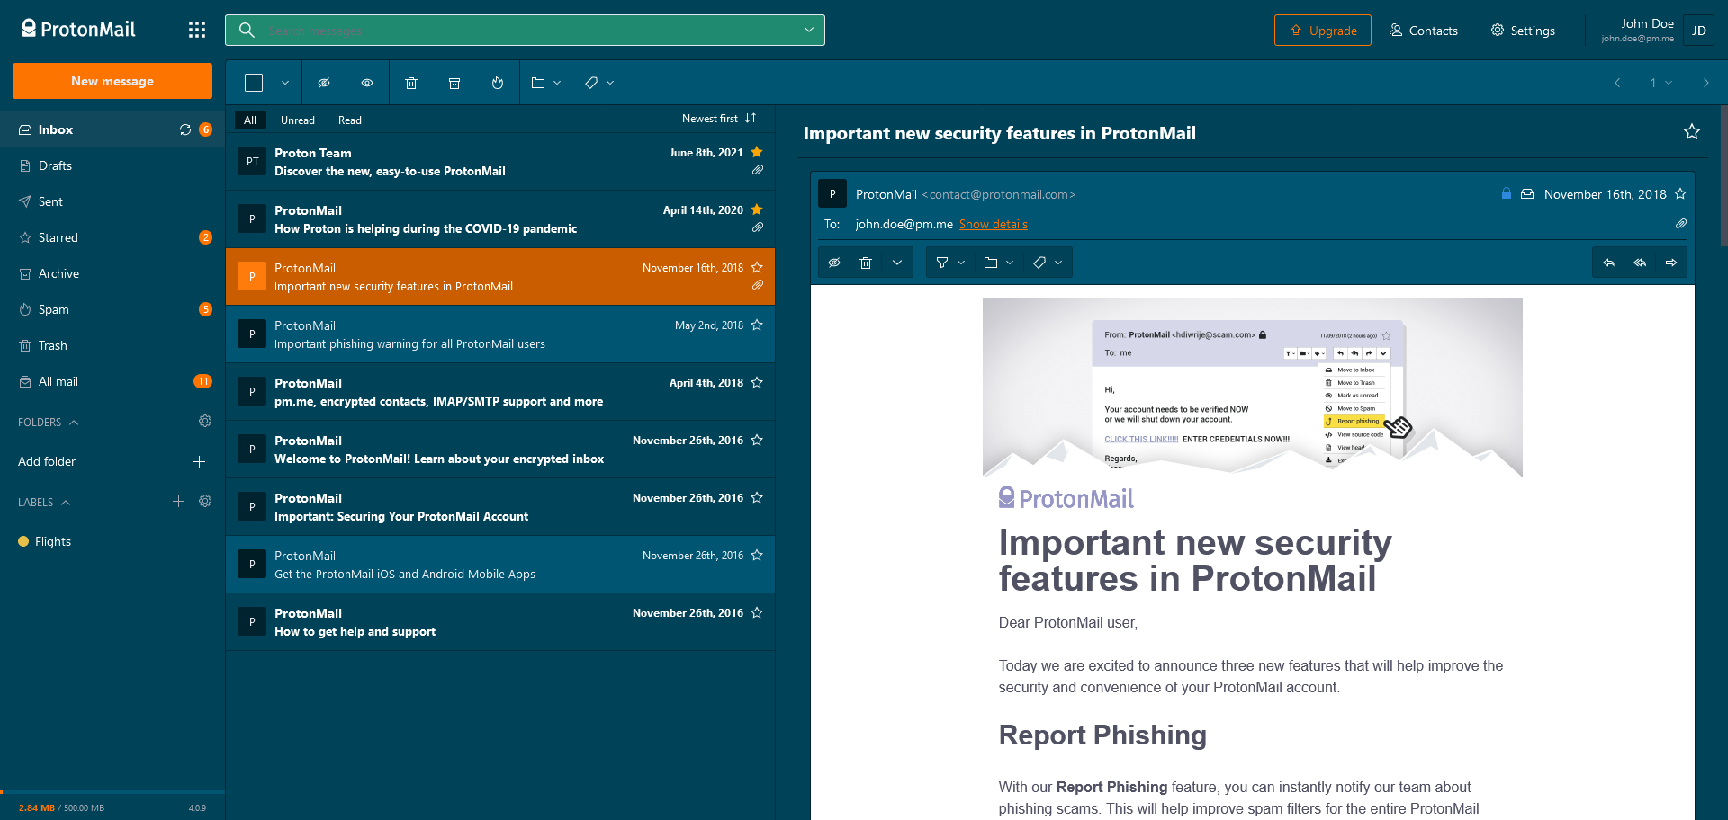Screen dimensions: 1728x820
Task: Open the filter dropdown in message toolbar
Action: [x=950, y=263]
